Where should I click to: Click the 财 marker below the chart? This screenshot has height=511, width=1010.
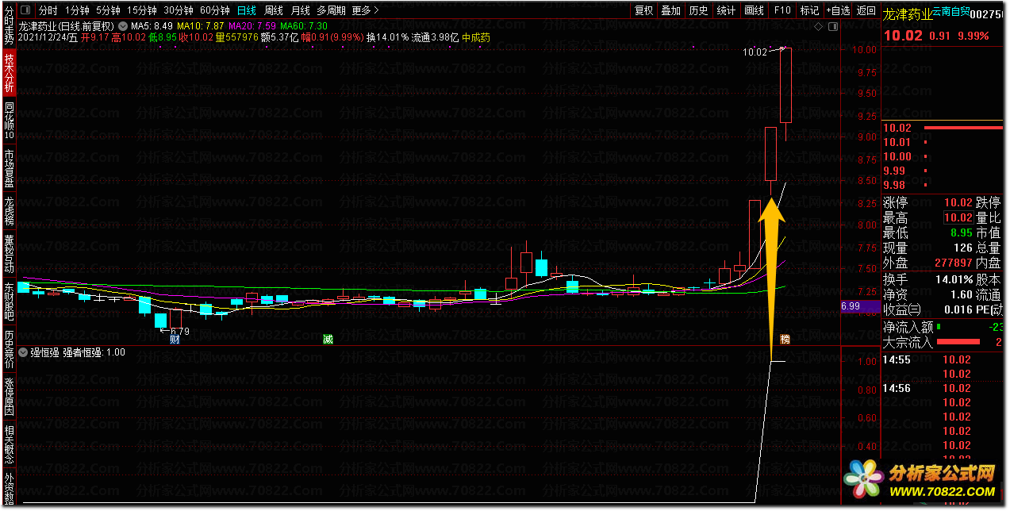(175, 340)
